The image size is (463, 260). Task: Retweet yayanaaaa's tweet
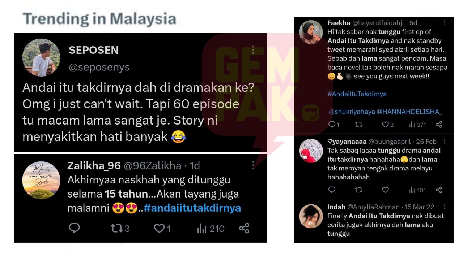tap(358, 190)
